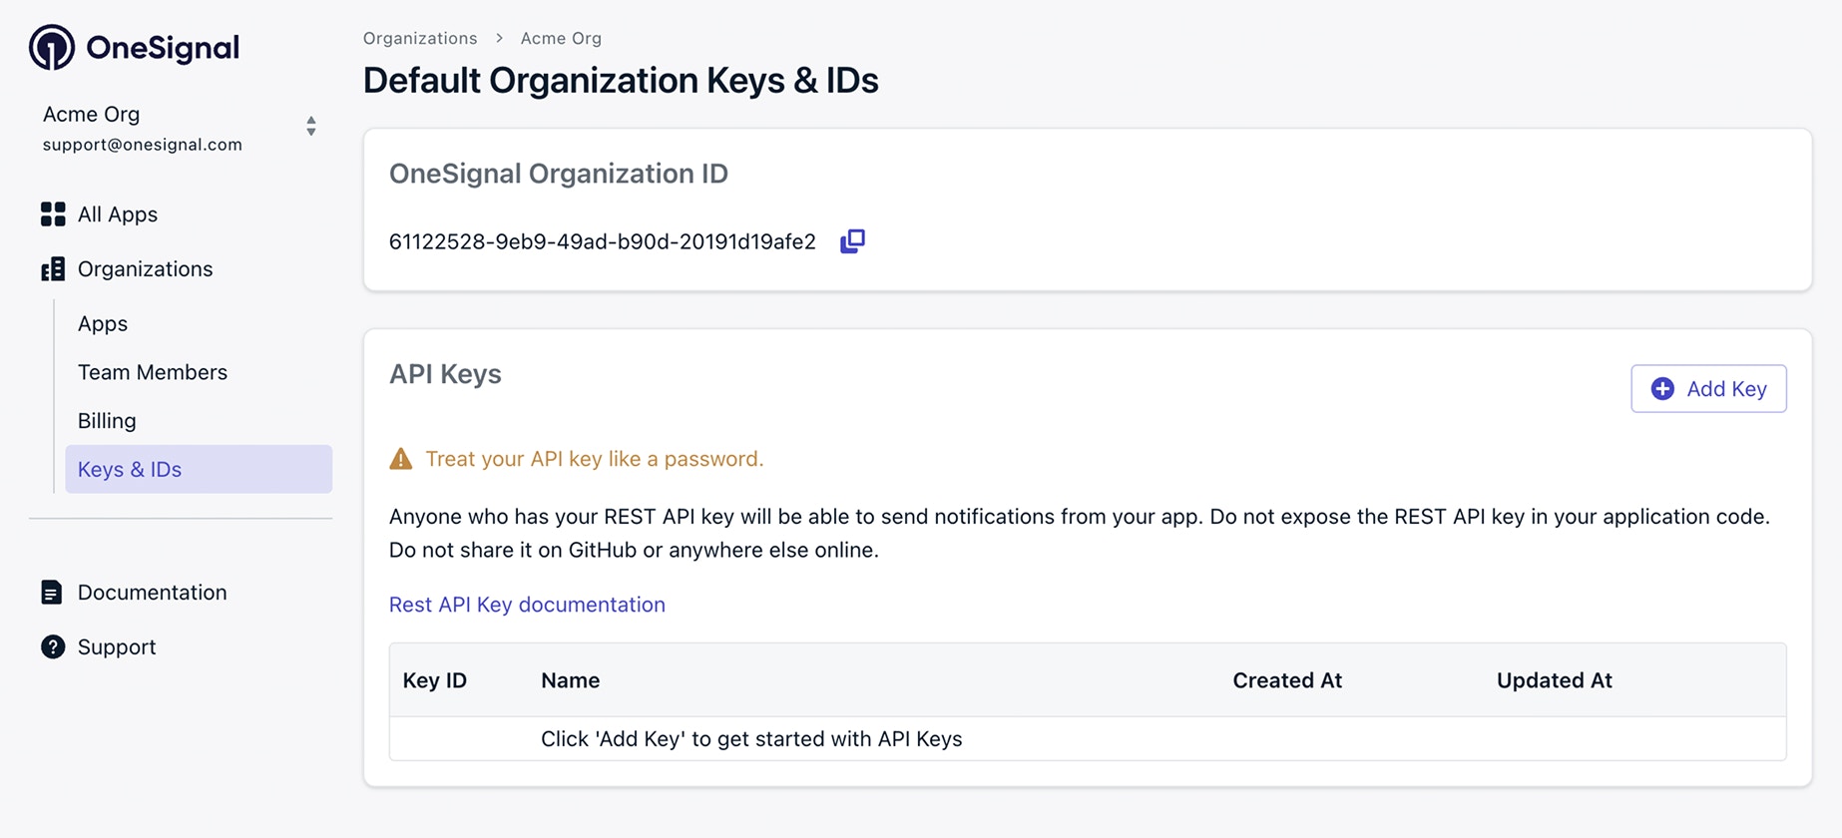Click the Created At column header
Image resolution: width=1842 pixels, height=838 pixels.
point(1287,680)
